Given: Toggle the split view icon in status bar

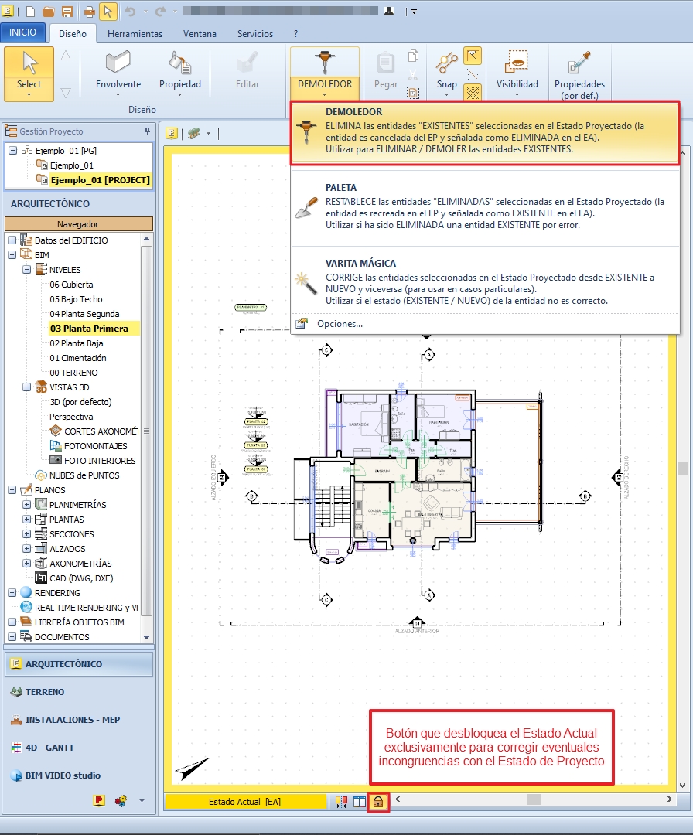Looking at the screenshot, I should pyautogui.click(x=360, y=802).
